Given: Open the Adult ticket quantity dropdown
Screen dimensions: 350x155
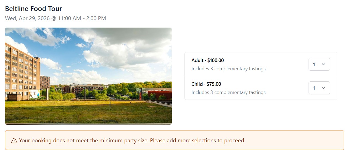Looking at the screenshot, I should [x=319, y=64].
